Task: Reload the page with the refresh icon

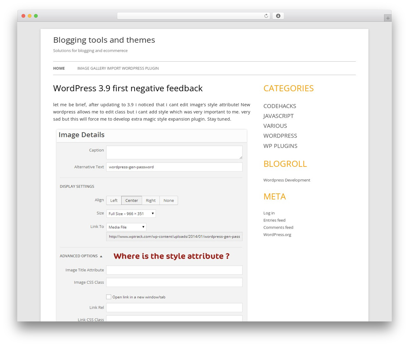Action: point(266,16)
